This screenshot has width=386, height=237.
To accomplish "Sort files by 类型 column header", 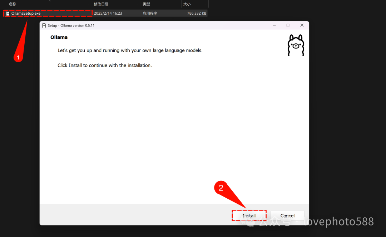I will tap(146, 4).
